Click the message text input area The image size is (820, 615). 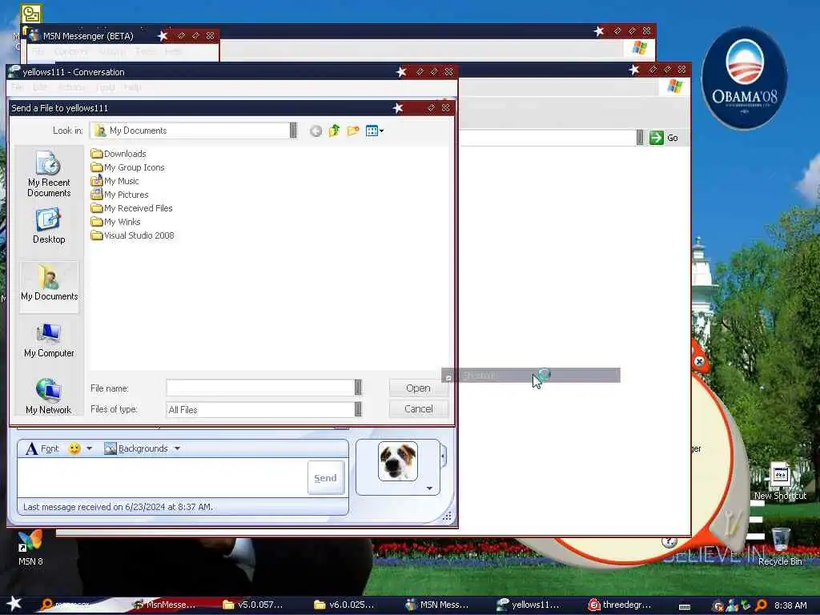162,477
